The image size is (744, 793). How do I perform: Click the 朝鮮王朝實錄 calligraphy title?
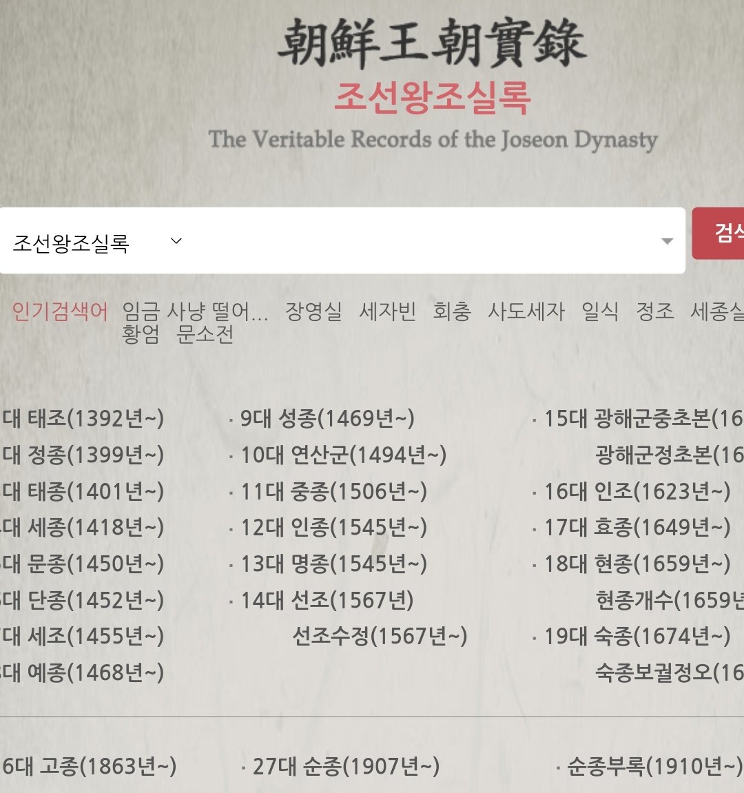[x=433, y=43]
